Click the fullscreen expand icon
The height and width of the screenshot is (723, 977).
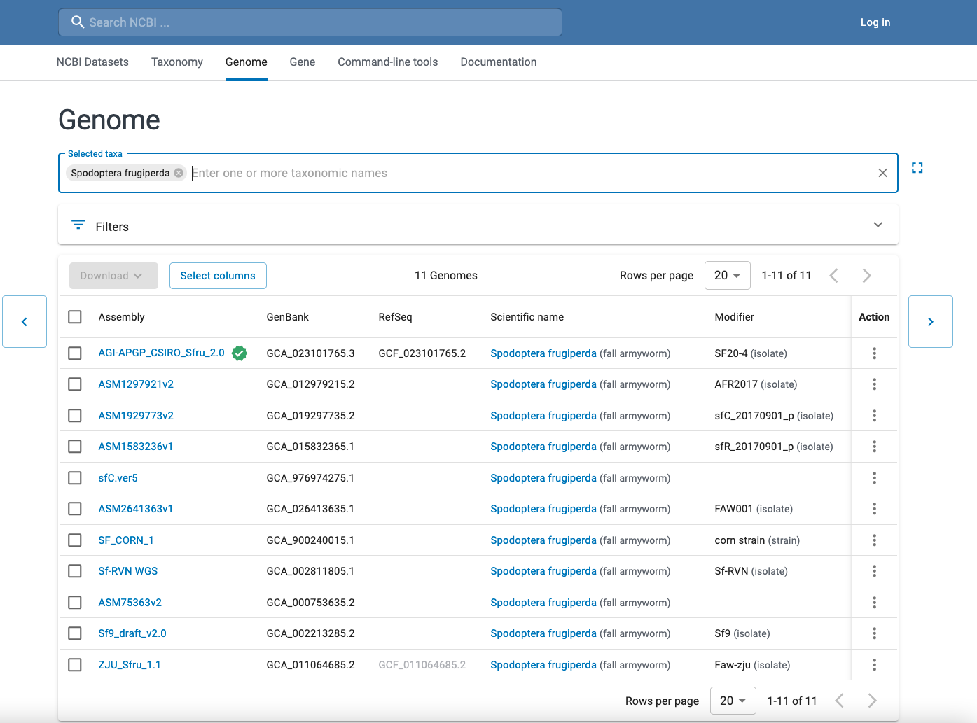point(917,168)
